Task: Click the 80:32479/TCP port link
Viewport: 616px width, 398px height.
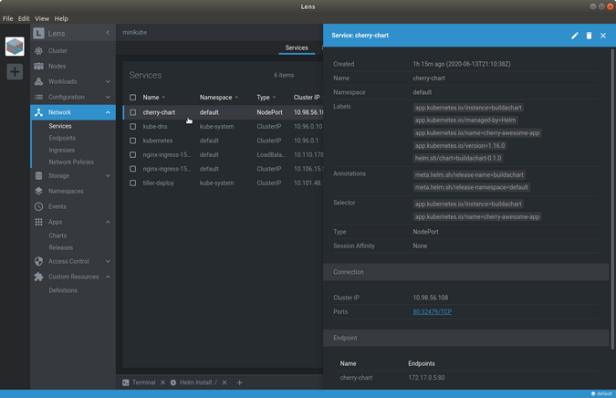Action: click(432, 312)
